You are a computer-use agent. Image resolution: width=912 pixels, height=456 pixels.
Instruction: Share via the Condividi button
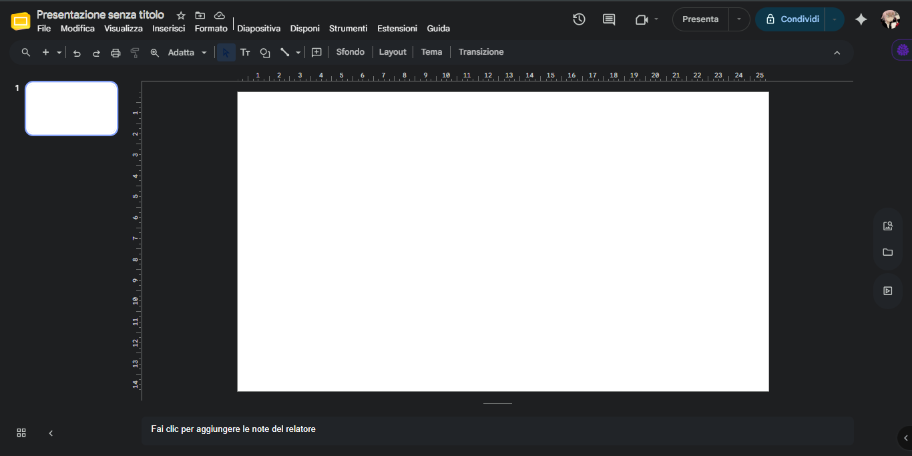point(791,19)
